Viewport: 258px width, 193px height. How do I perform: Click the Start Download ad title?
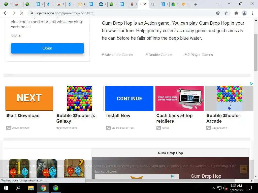tap(23, 116)
